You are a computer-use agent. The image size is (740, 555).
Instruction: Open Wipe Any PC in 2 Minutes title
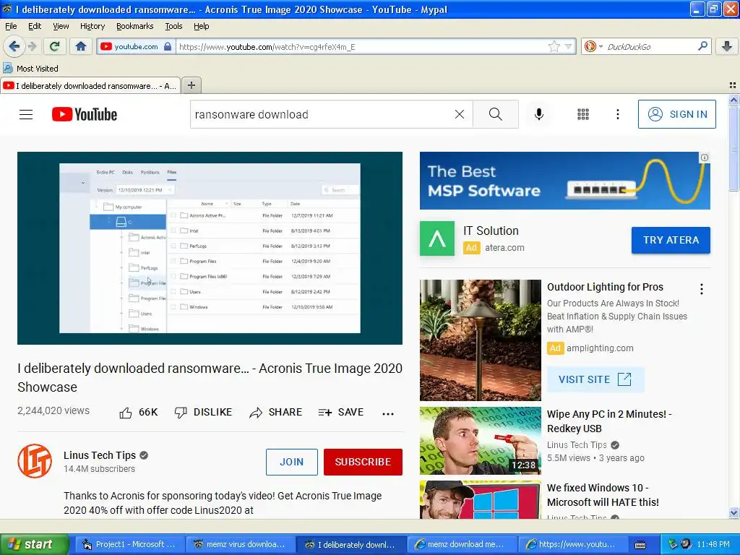[608, 421]
